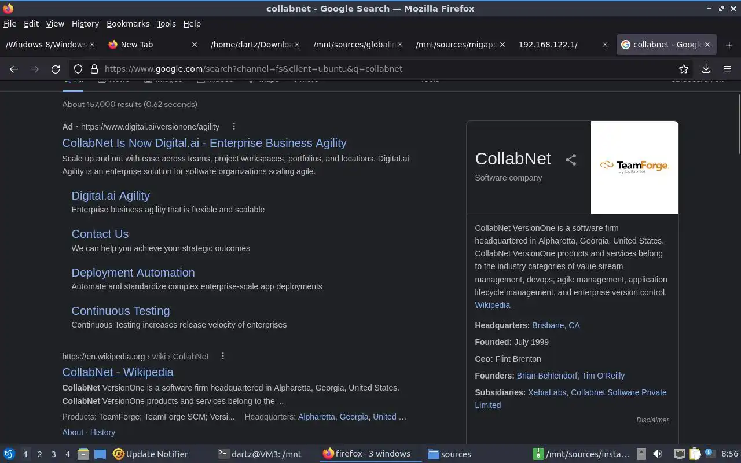Show tracking protection shield info
This screenshot has width=741, height=463.
78,69
